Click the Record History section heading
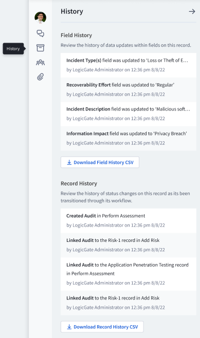 [79, 183]
